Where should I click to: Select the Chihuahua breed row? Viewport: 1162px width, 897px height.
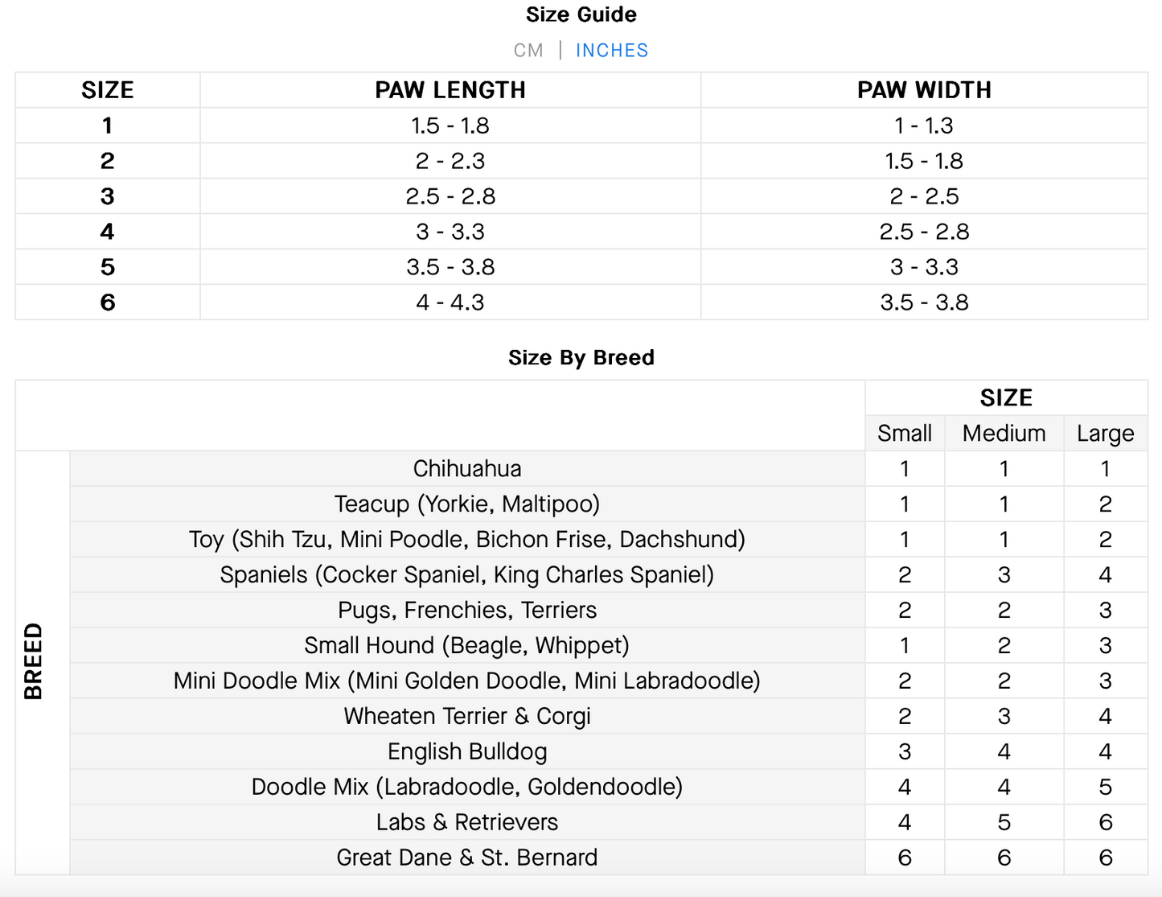467,469
